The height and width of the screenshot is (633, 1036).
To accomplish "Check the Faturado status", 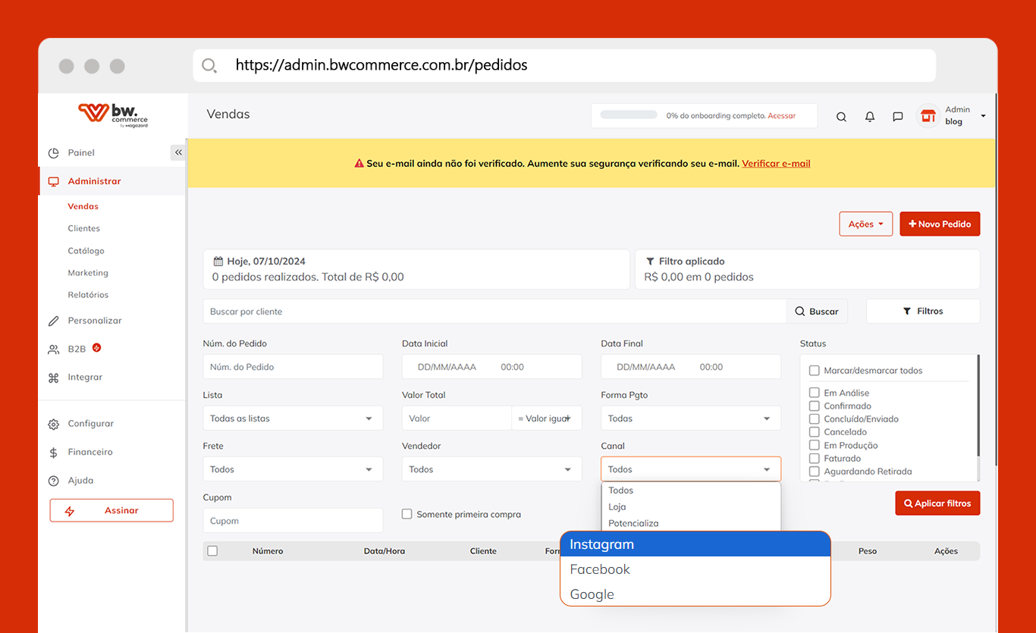I will (814, 458).
